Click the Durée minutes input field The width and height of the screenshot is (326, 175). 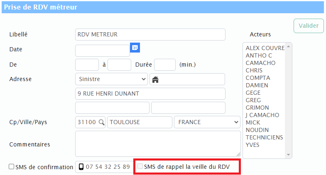(x=165, y=65)
